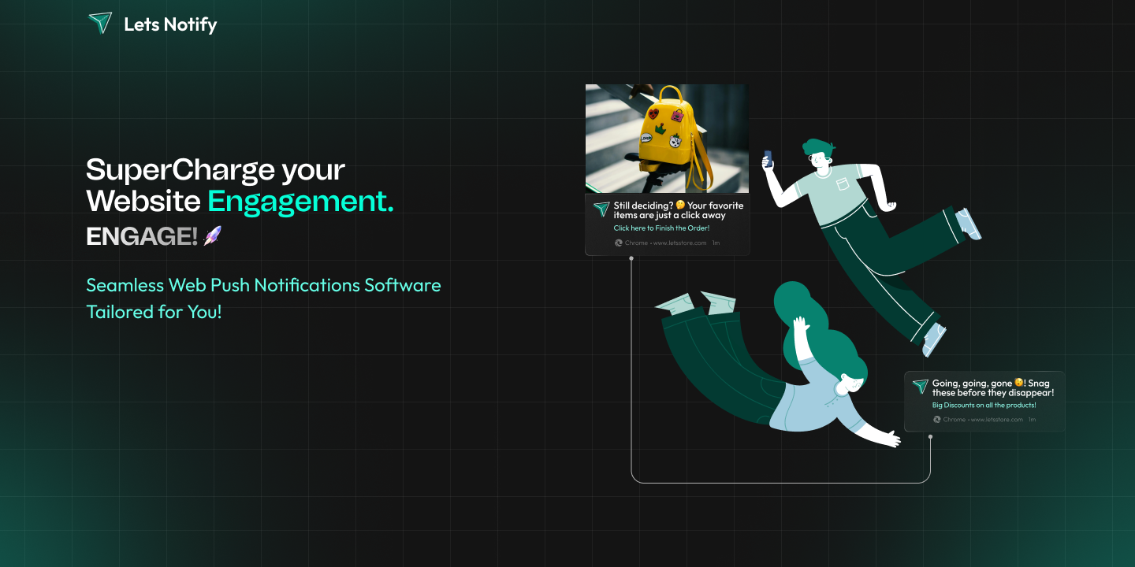Click the paper-plane icon in "Going, going, gone" notification

pyautogui.click(x=920, y=386)
